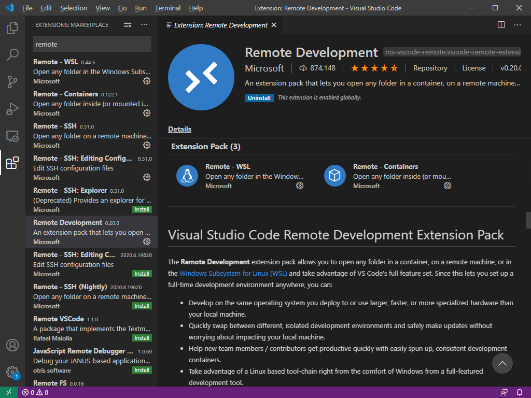Open Windows Subsystem for Linux (WSL) link
The height and width of the screenshot is (398, 531).
[233, 273]
